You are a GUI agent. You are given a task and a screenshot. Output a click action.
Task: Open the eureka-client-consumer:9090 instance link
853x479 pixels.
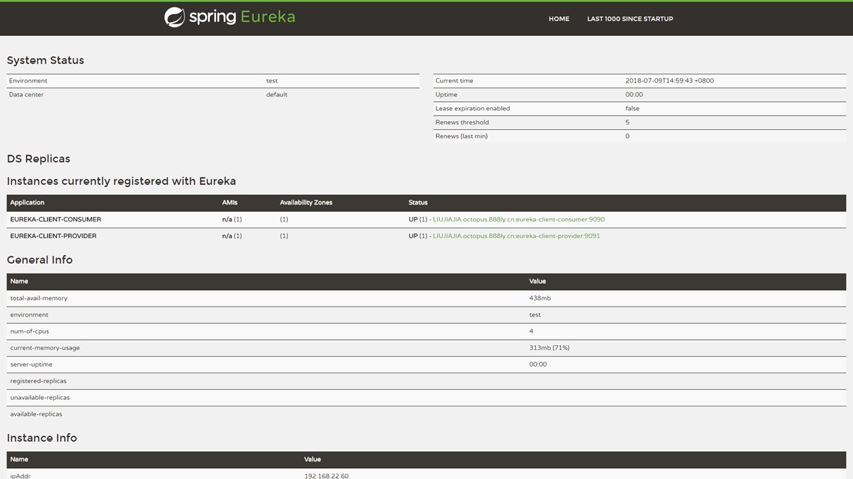(x=518, y=220)
